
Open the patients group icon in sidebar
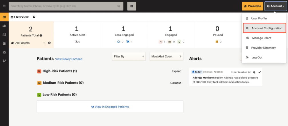click(4, 26)
